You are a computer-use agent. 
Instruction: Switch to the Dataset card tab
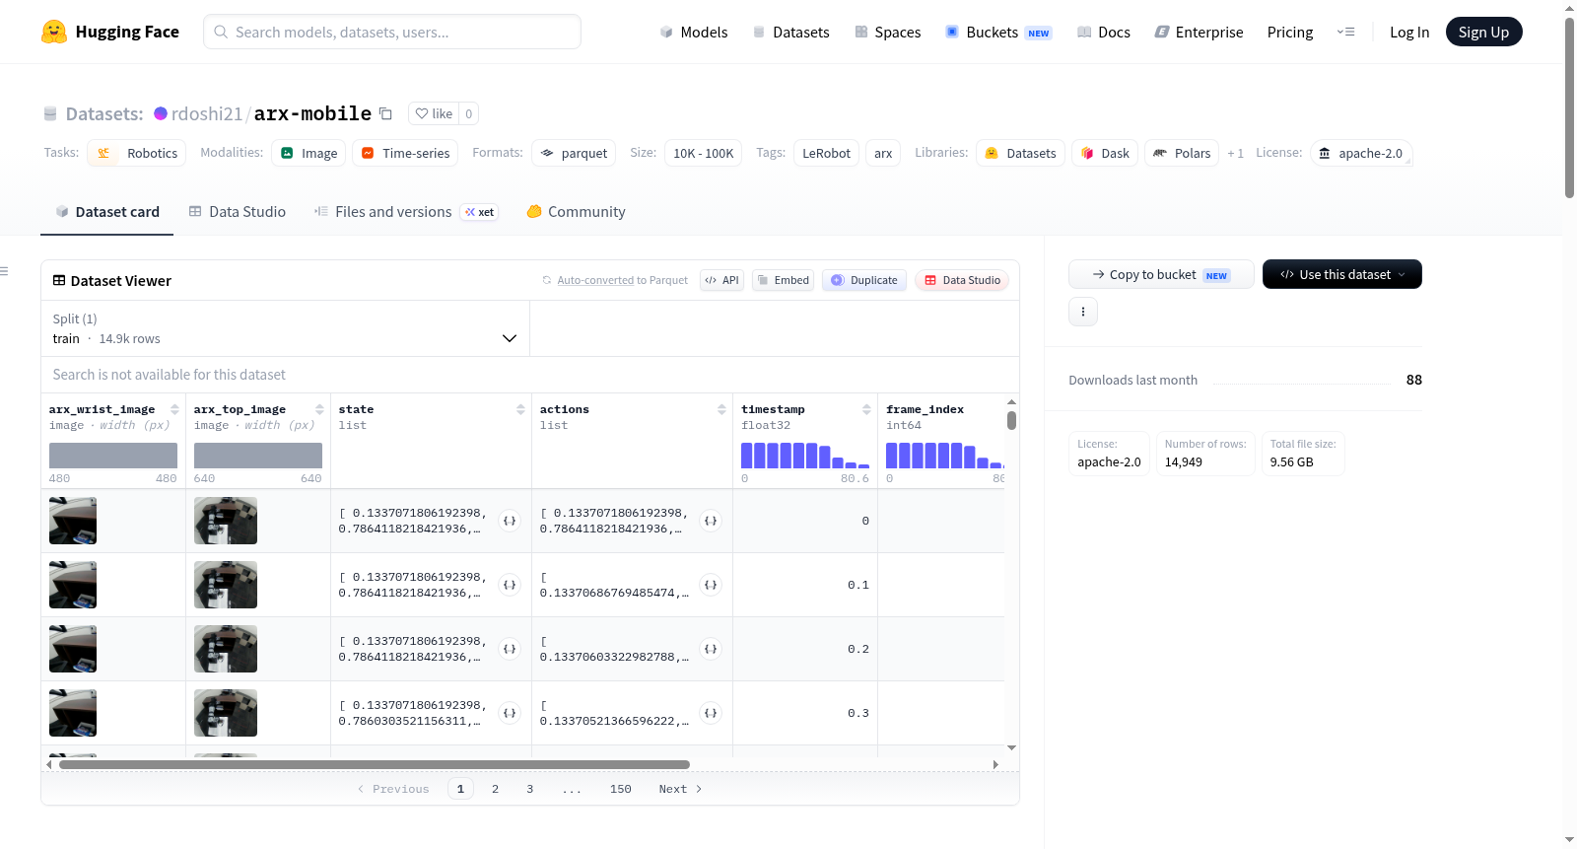click(x=106, y=212)
